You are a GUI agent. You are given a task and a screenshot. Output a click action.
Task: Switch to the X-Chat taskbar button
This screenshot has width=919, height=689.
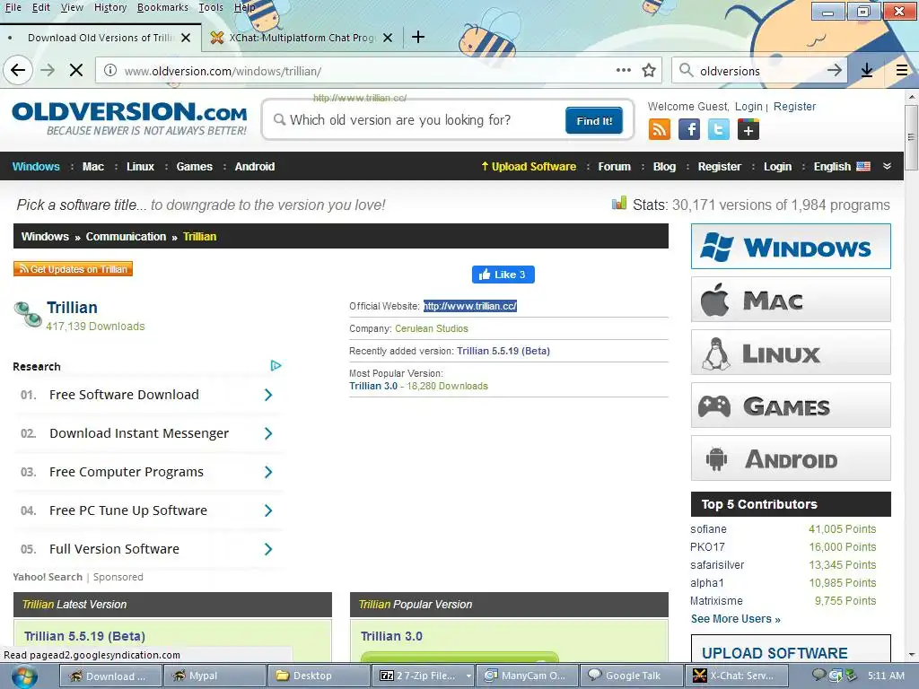pyautogui.click(x=735, y=676)
